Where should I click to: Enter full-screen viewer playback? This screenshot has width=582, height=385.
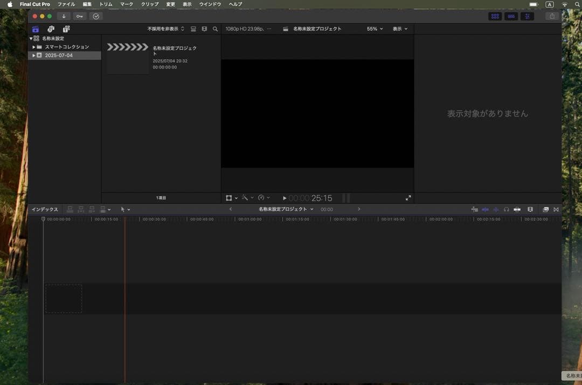coord(408,198)
